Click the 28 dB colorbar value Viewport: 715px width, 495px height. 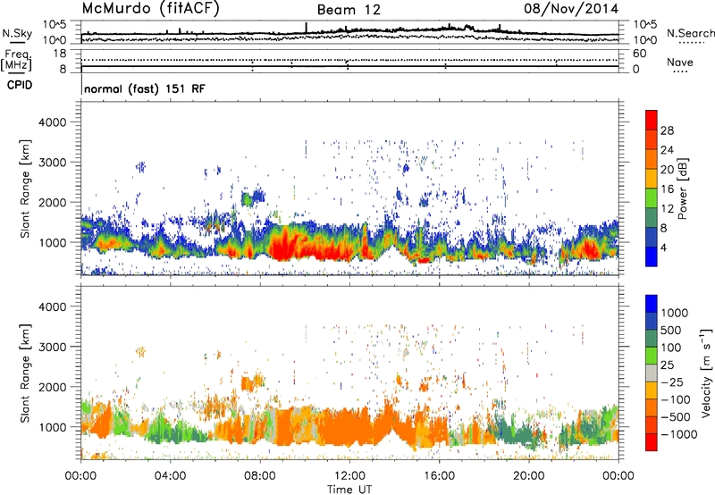click(x=667, y=130)
